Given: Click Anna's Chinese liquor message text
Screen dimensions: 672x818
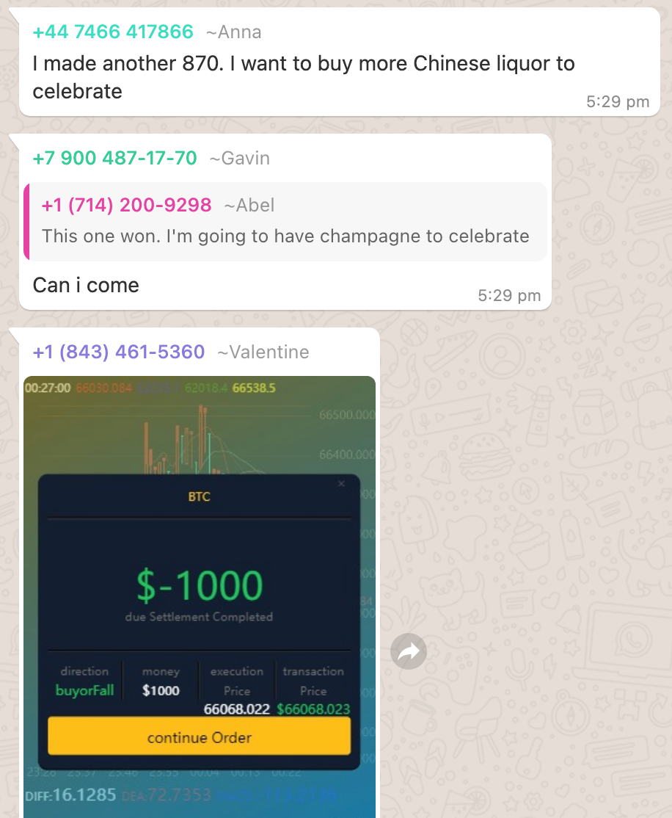Looking at the screenshot, I should pyautogui.click(x=304, y=77).
